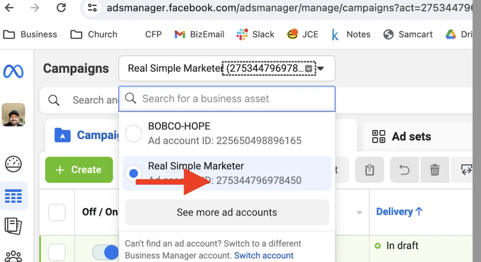Screen dimensions: 481x262
Task: Switch to the Campaigns tab
Action: point(87,135)
